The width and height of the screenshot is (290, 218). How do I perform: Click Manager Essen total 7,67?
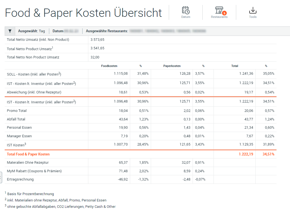pos(250,136)
